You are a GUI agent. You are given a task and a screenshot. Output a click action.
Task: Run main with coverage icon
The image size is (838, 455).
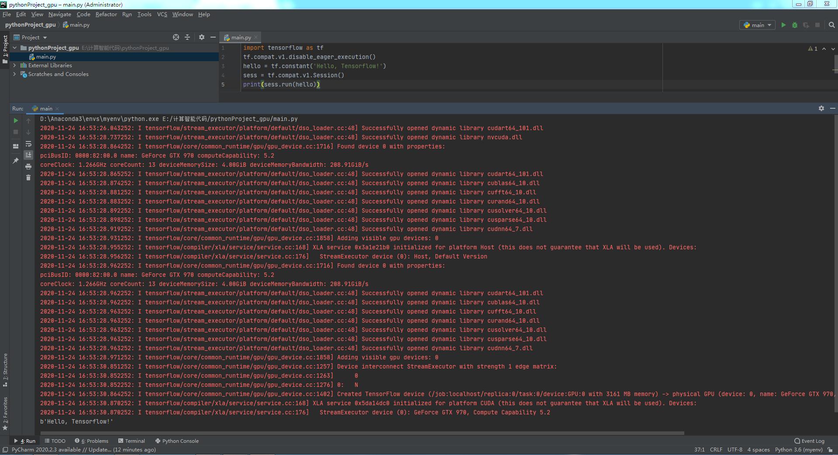pos(806,25)
